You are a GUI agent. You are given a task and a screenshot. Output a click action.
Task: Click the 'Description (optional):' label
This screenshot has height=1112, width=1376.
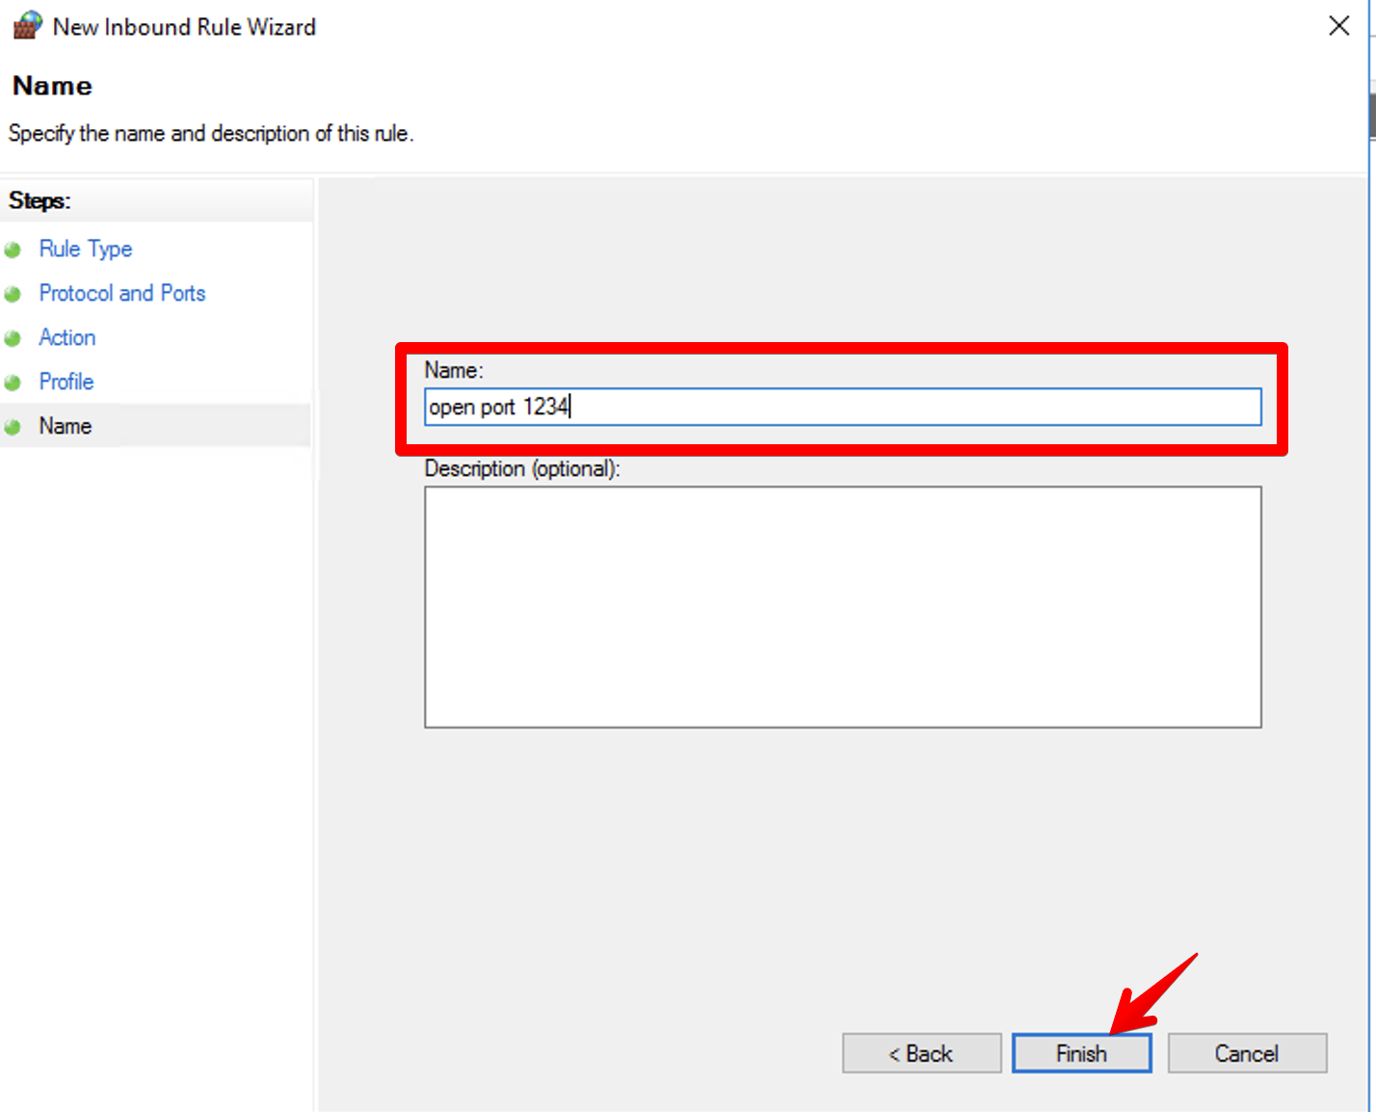pos(522,468)
